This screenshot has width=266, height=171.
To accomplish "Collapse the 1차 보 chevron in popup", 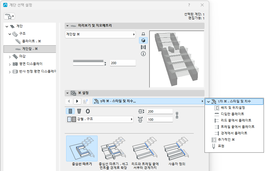I will (209, 102).
